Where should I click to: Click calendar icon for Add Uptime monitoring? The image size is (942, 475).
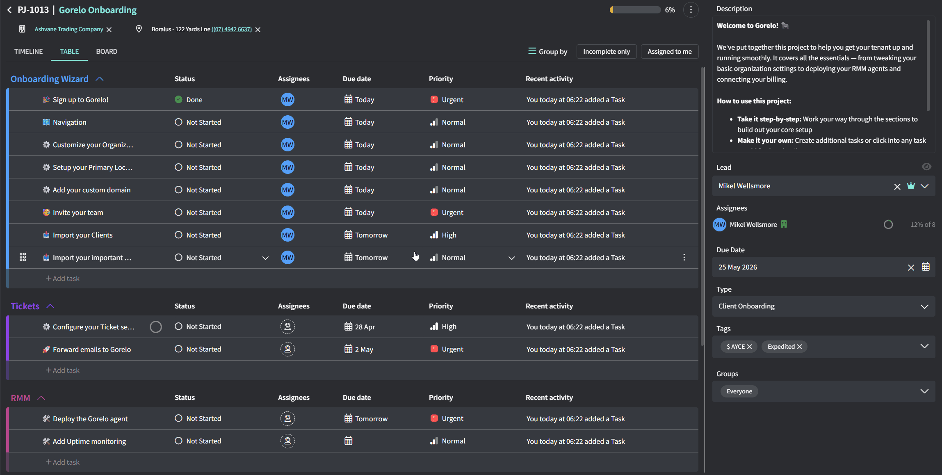348,441
